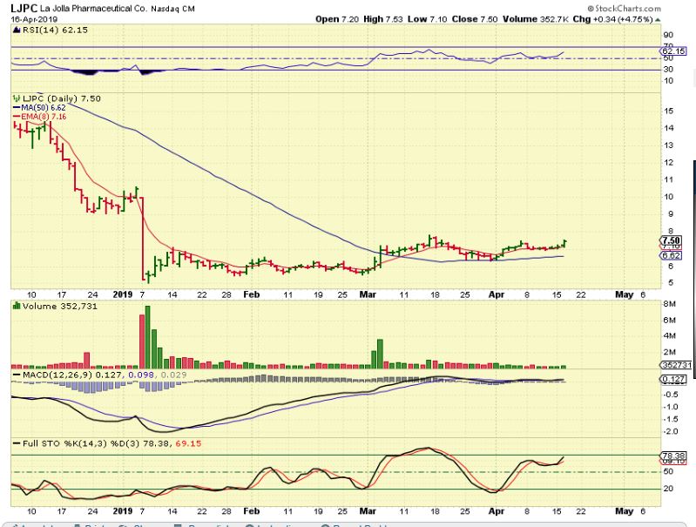Click the StockCharts.com watermark link
The image size is (696, 527).
624,9
